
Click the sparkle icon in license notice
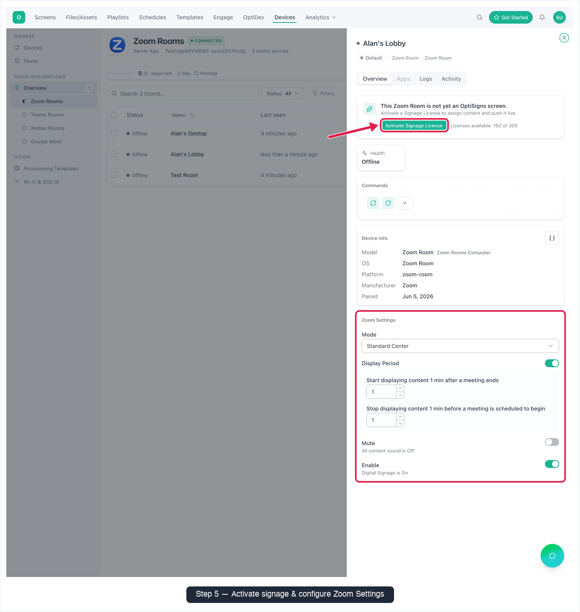tap(370, 109)
